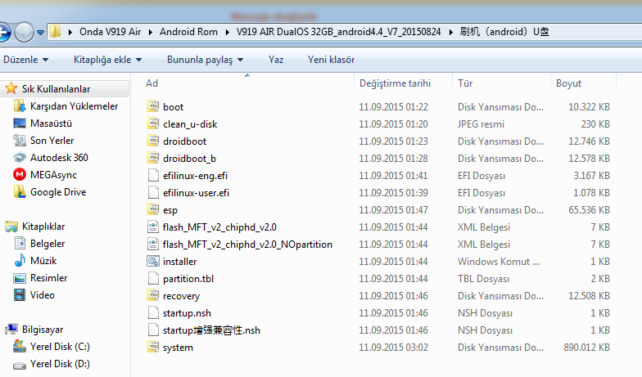Click the flash_MFT_v2_chiphd_v2.0 XML icon
The image size is (642, 377).
[x=152, y=227]
